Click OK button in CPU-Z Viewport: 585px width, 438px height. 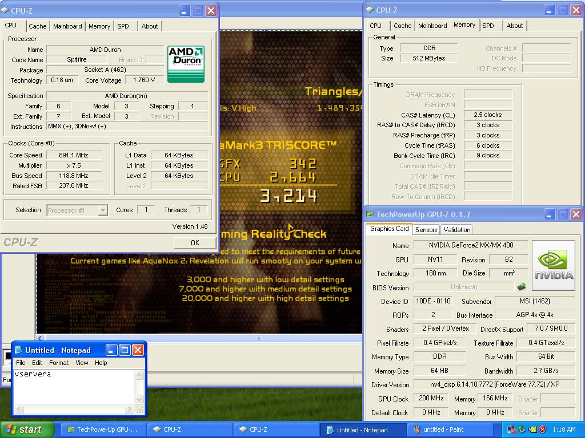coord(195,243)
